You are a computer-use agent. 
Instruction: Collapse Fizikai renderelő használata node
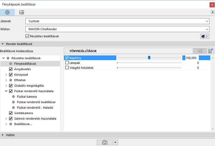6,91
